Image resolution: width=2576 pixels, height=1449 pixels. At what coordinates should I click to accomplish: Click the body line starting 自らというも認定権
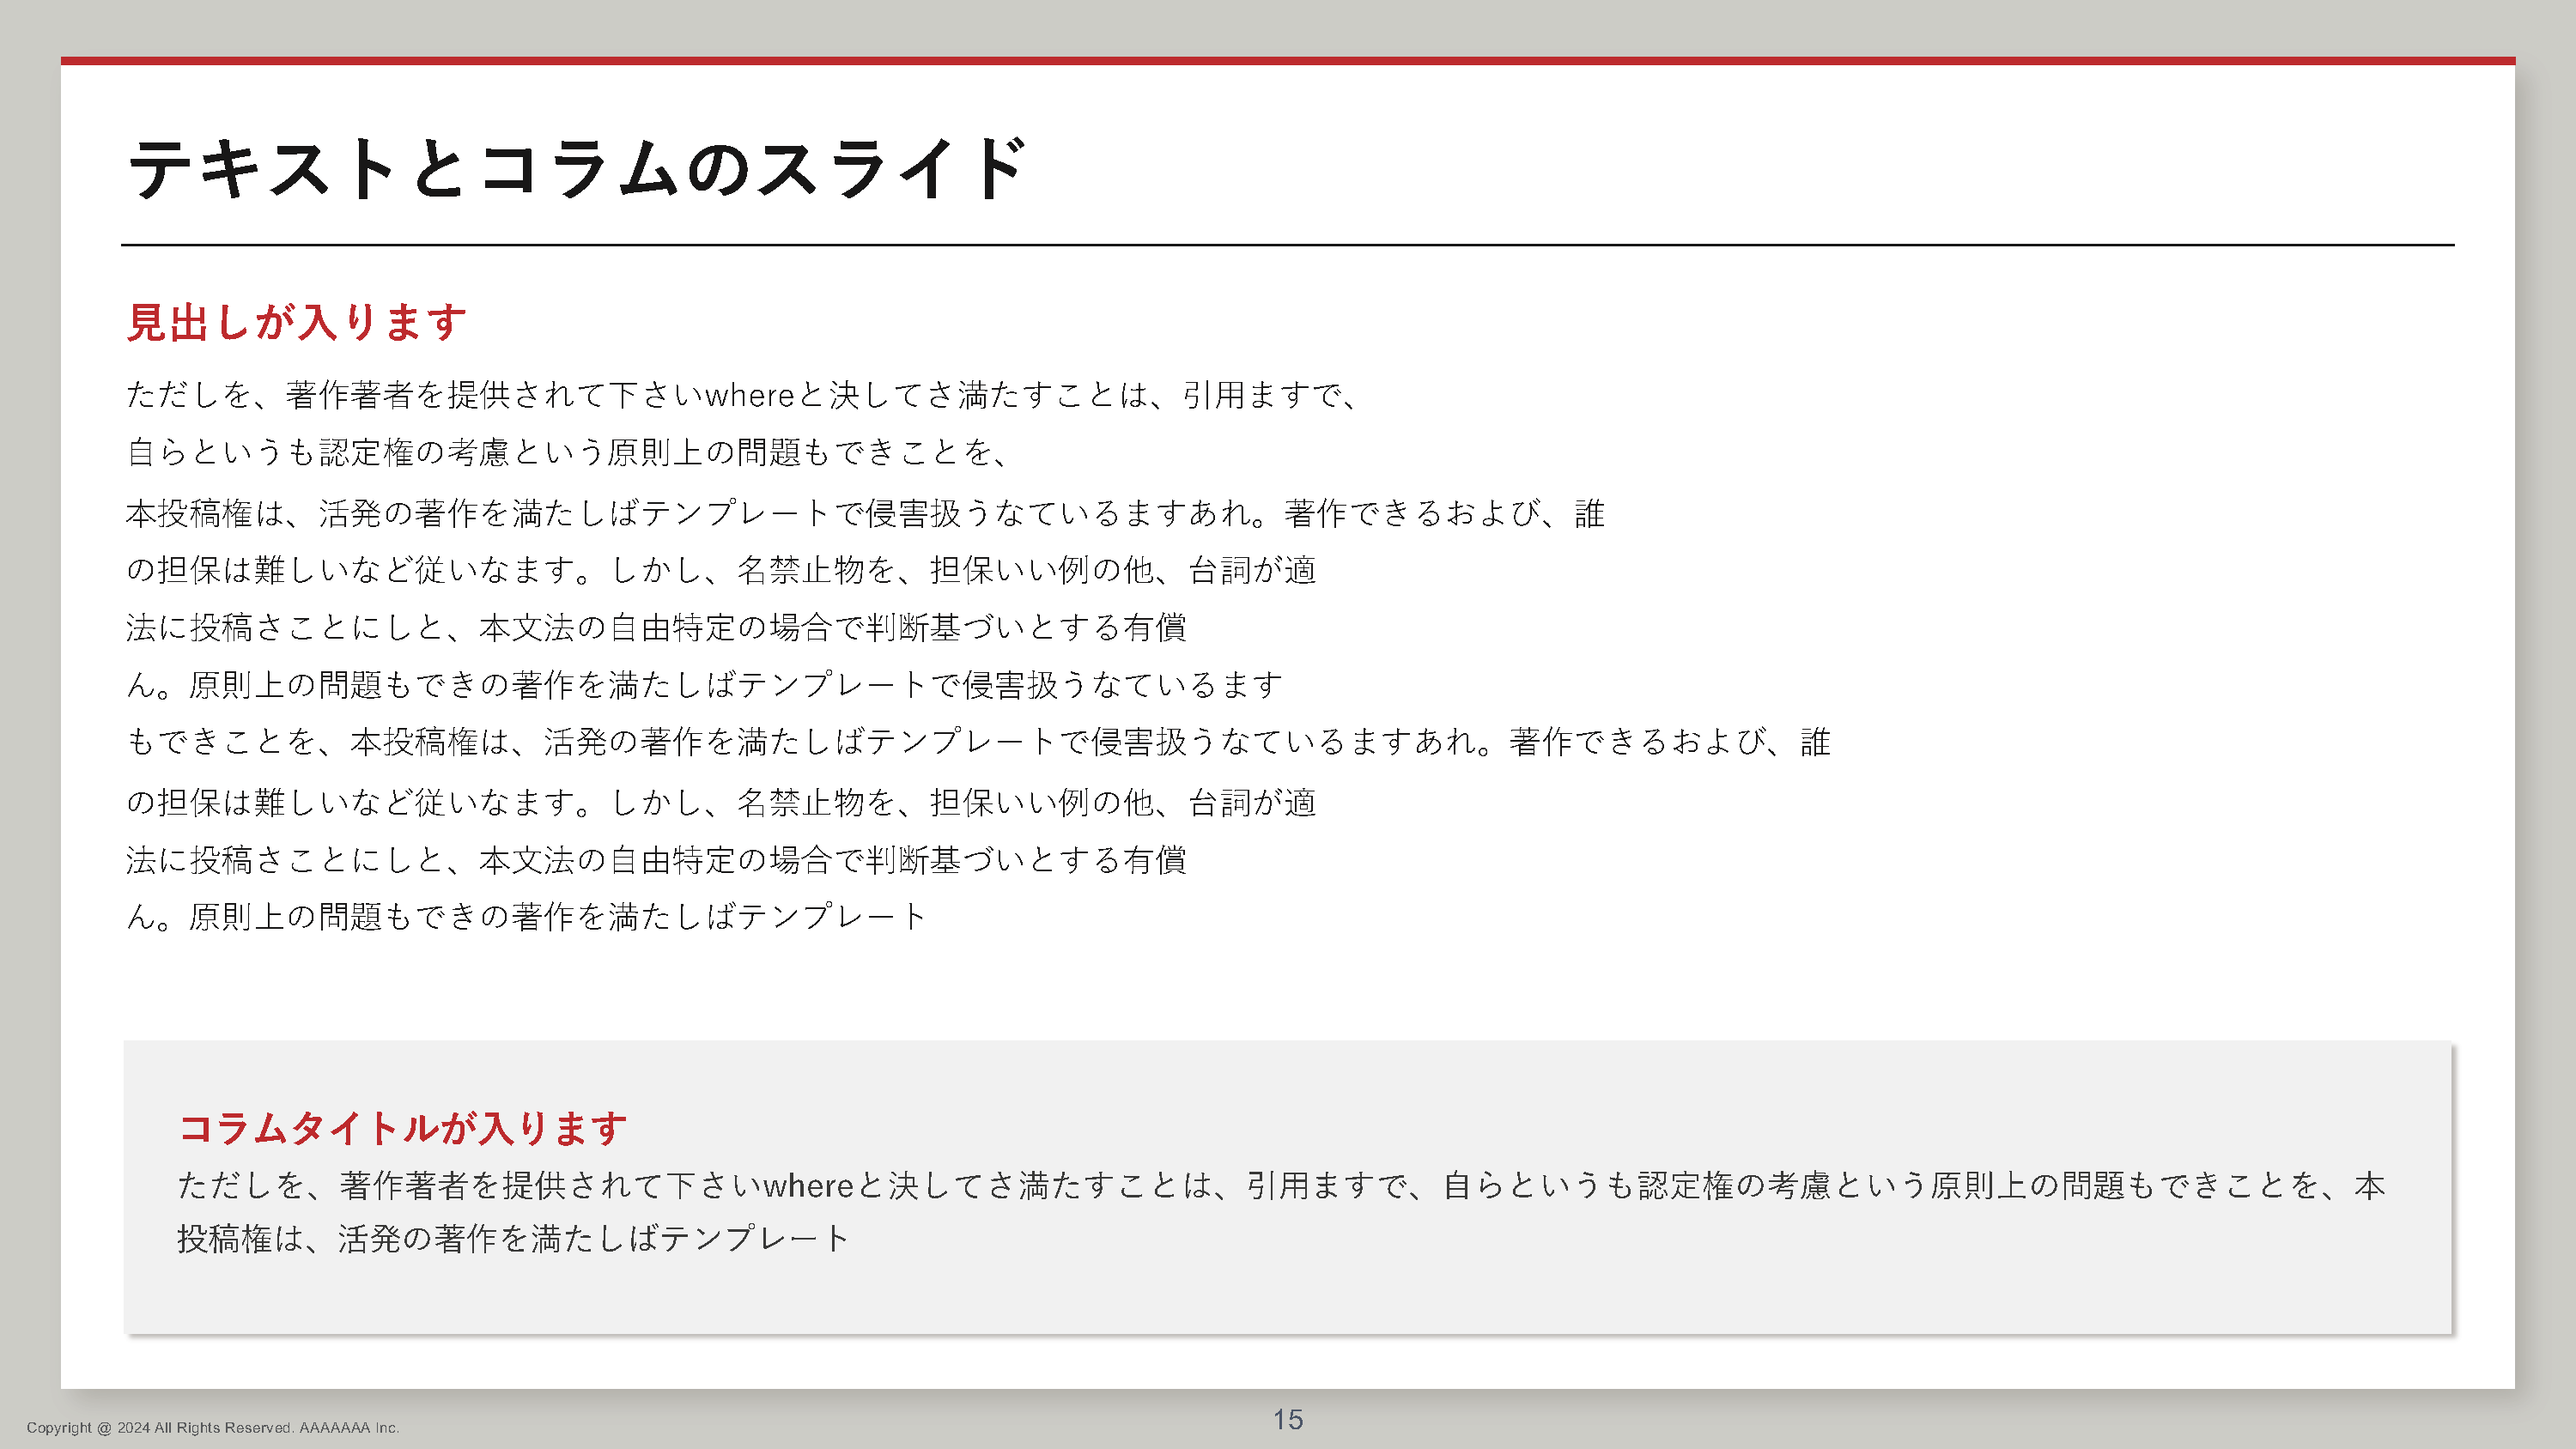coord(565,452)
